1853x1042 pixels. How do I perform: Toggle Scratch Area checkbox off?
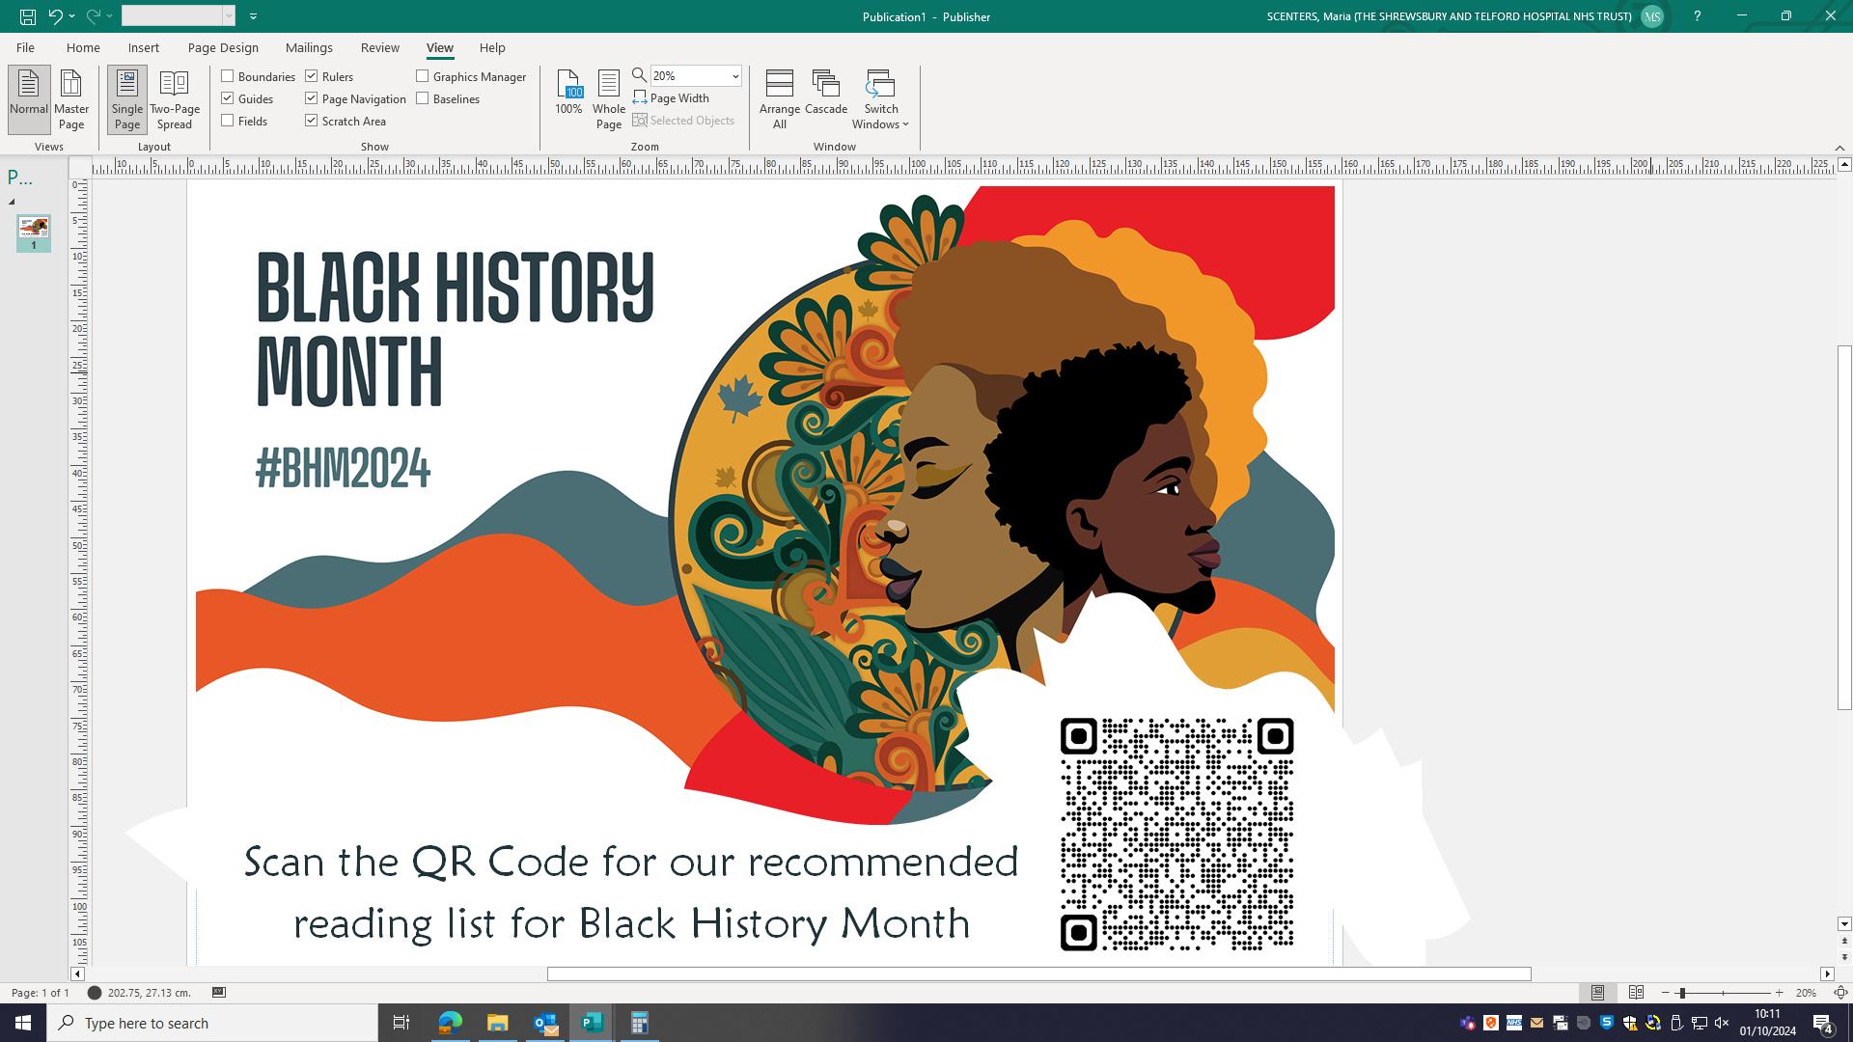pos(312,121)
